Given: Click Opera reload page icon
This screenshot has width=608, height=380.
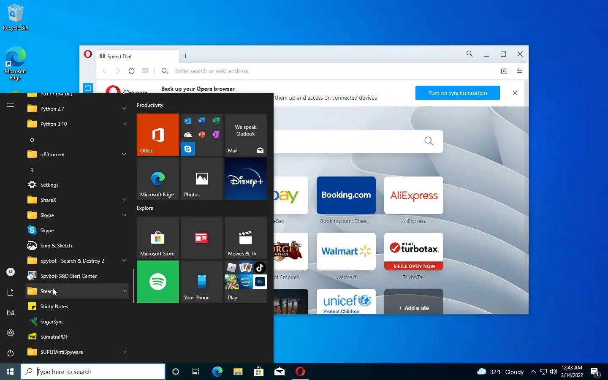Looking at the screenshot, I should (131, 71).
